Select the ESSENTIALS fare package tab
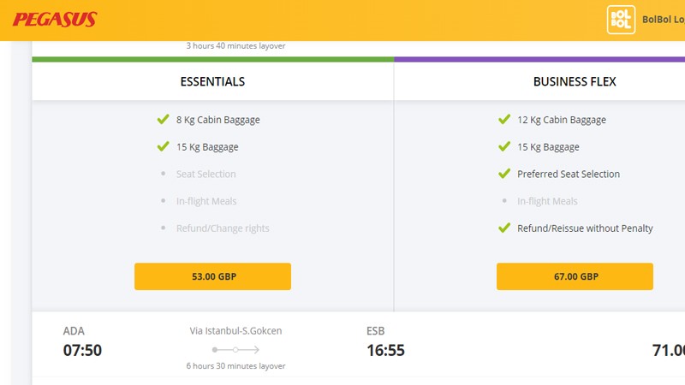Screen dimensions: 685x385 (x=212, y=82)
